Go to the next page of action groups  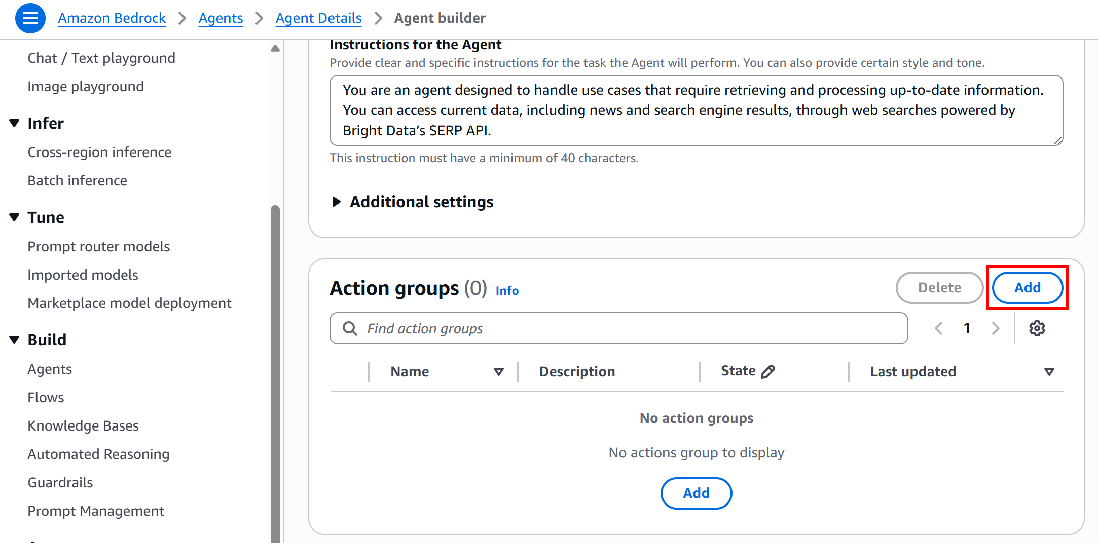pos(995,328)
